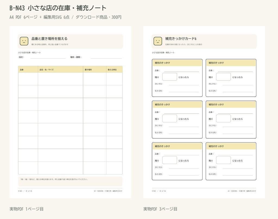Click the 数える単位 column header

[x=114, y=69]
